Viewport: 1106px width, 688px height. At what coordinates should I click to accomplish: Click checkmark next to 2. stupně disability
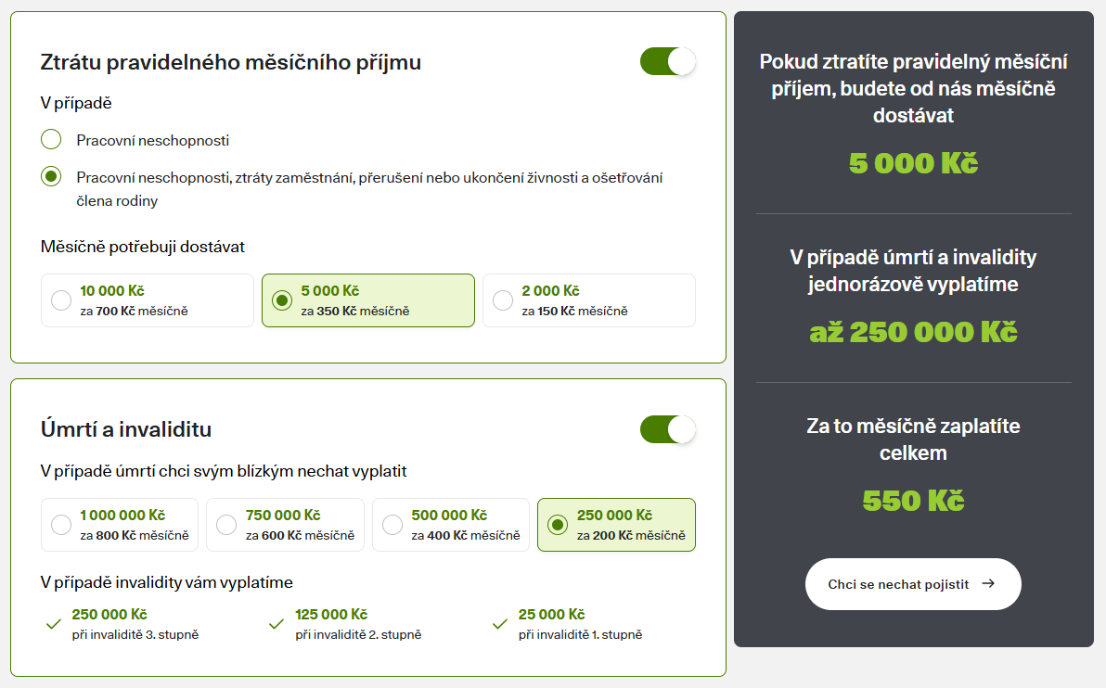coord(276,624)
